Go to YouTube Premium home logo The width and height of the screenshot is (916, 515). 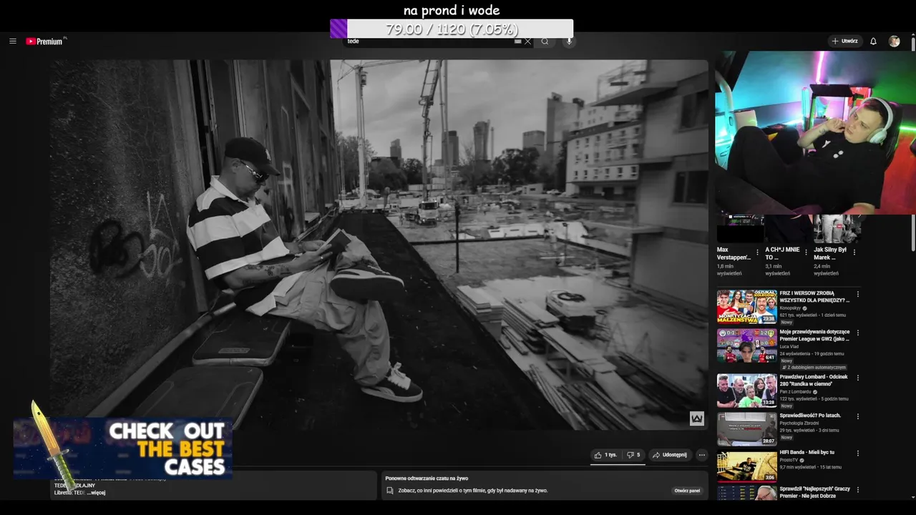coord(46,41)
